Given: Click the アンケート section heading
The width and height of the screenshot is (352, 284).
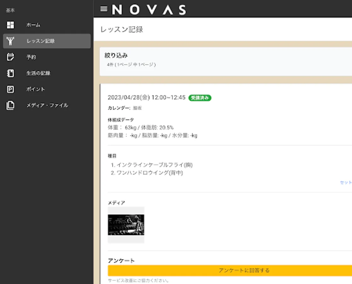Looking at the screenshot, I should tap(121, 261).
